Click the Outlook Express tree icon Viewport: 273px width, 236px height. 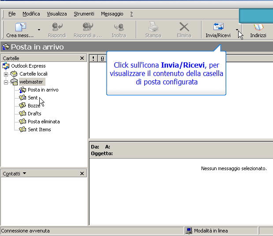[6, 66]
